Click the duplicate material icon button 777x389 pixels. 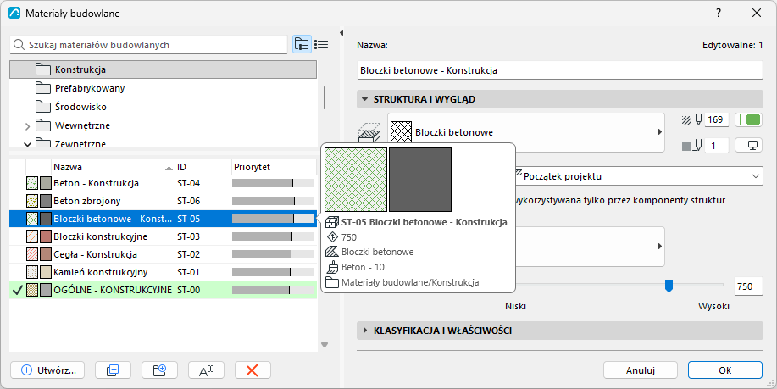coord(113,370)
